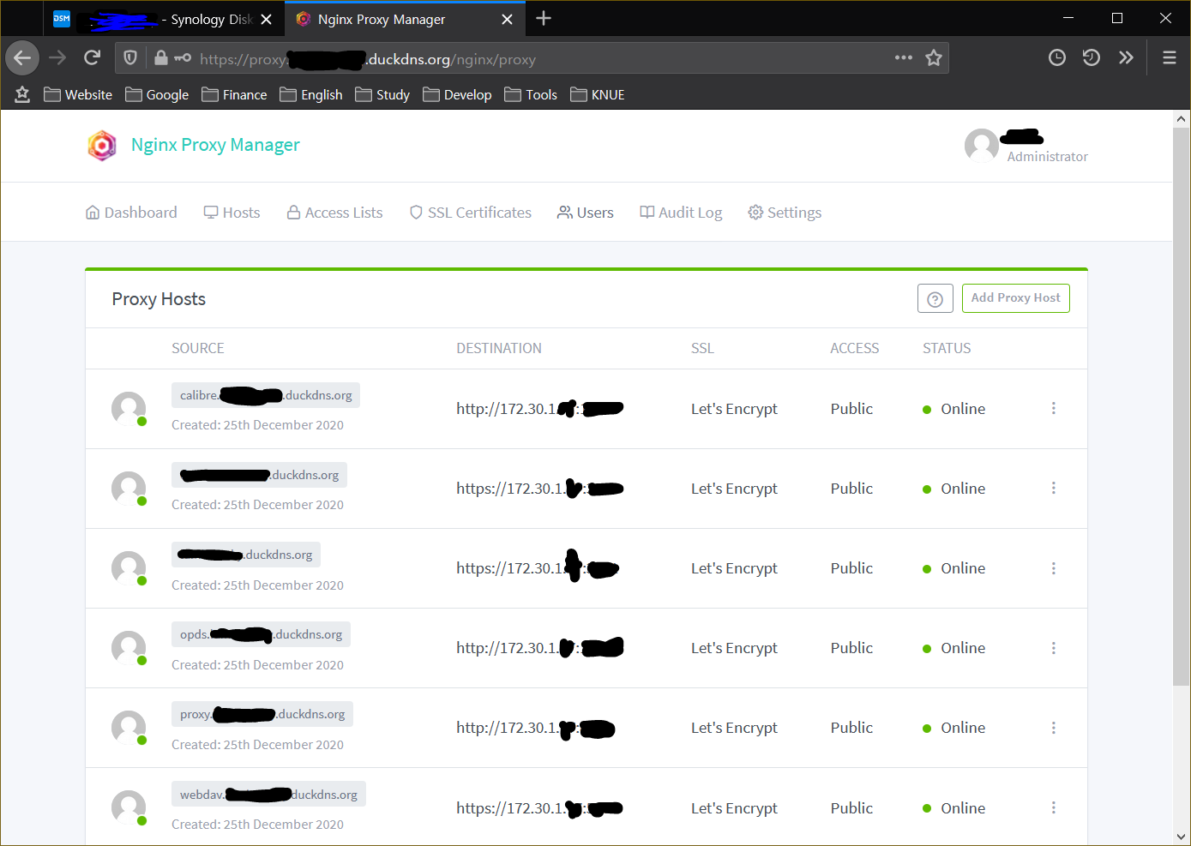Click the Nginx Proxy Manager title link
Viewport: 1191px width, 846px height.
[215, 145]
